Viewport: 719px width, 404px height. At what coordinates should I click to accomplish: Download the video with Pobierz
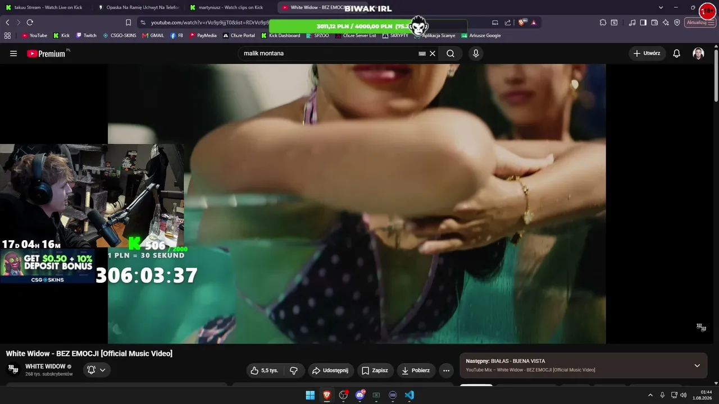(416, 370)
